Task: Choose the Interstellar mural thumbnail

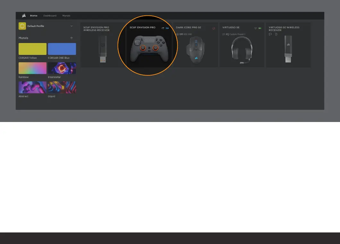Action: coord(62,68)
